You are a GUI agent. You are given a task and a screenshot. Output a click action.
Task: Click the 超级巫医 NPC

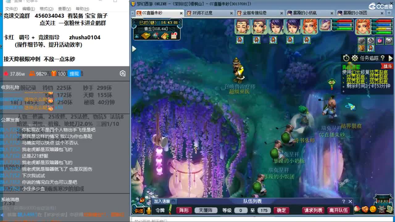[238, 71]
